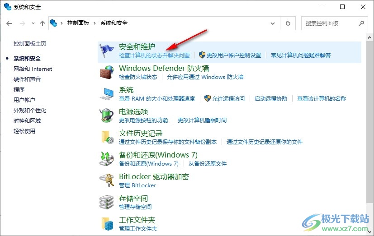The height and width of the screenshot is (236, 374).
Task: Click 从备份还原文件 link
Action: point(208,164)
